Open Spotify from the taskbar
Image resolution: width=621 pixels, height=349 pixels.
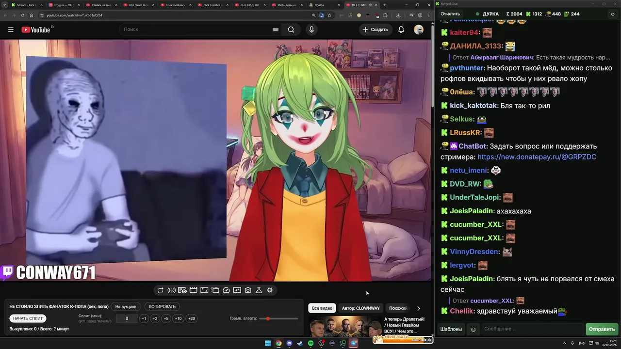[311, 344]
